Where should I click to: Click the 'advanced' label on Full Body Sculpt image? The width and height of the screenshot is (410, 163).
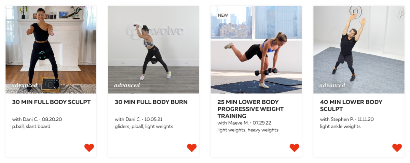(x=24, y=85)
